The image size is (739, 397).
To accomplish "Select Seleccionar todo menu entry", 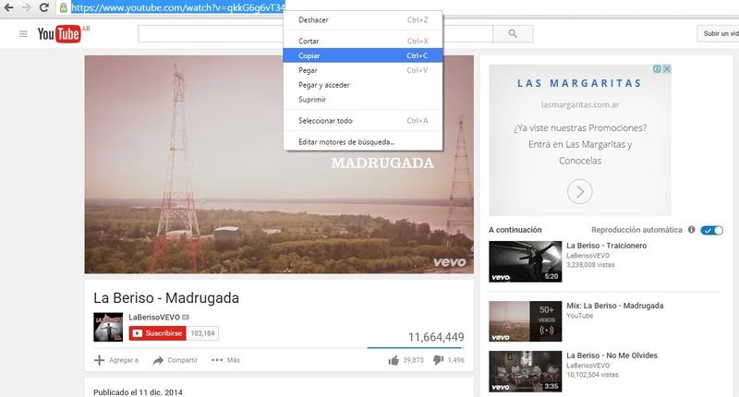I will point(325,121).
